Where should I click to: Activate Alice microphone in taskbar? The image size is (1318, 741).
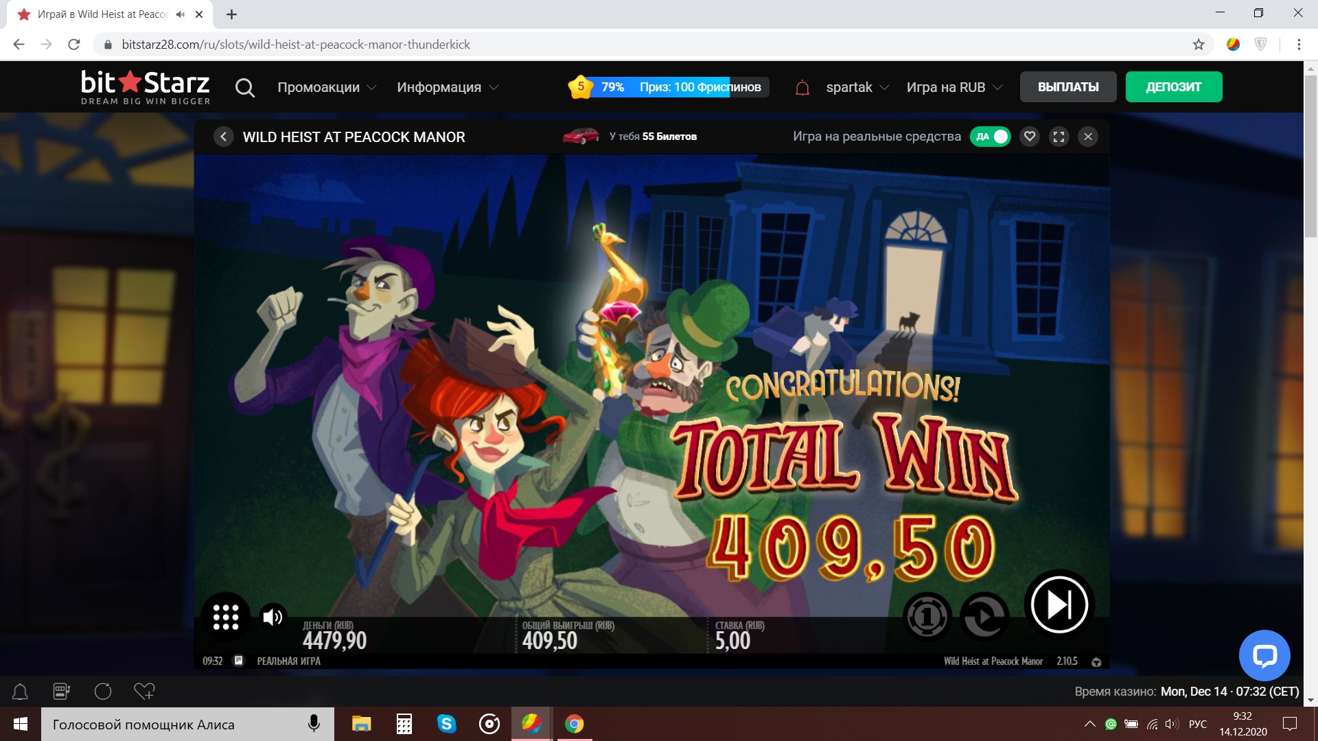coord(314,724)
